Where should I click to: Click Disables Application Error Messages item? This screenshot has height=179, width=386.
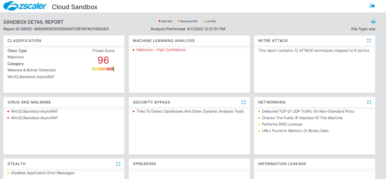(x=43, y=173)
